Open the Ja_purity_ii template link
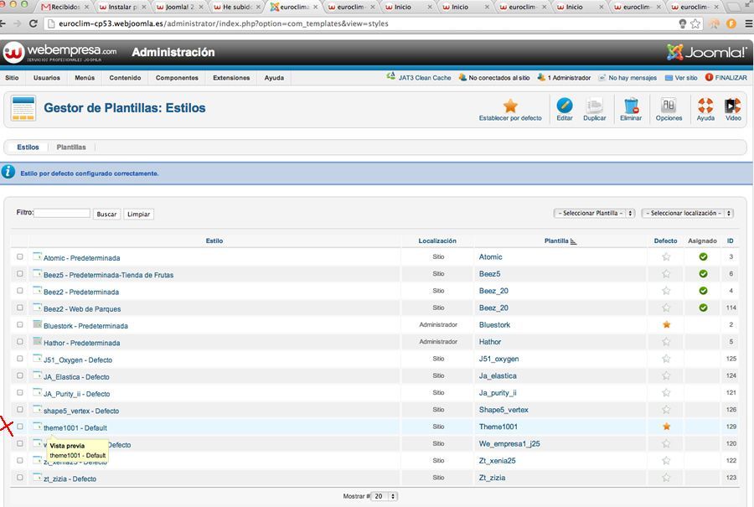 click(x=498, y=393)
